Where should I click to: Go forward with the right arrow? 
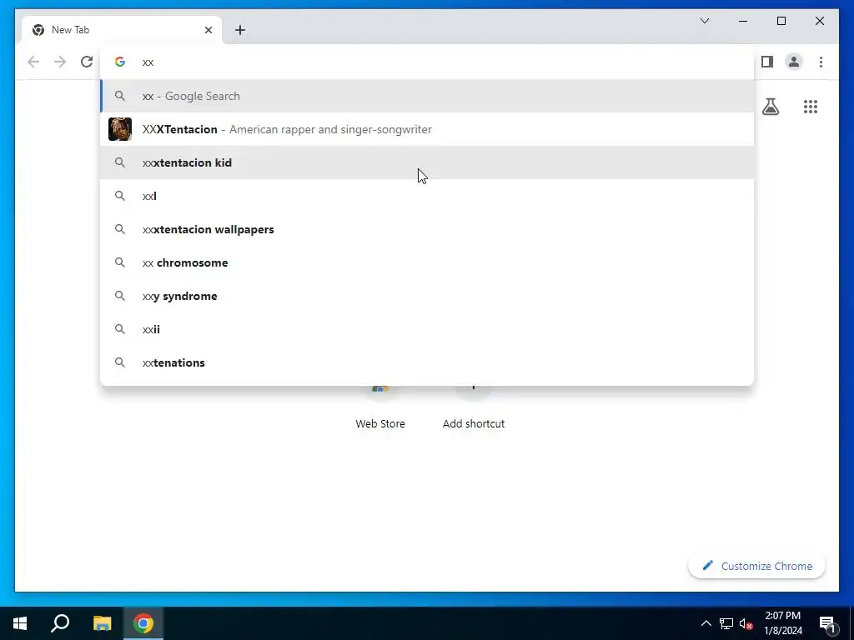[x=60, y=62]
